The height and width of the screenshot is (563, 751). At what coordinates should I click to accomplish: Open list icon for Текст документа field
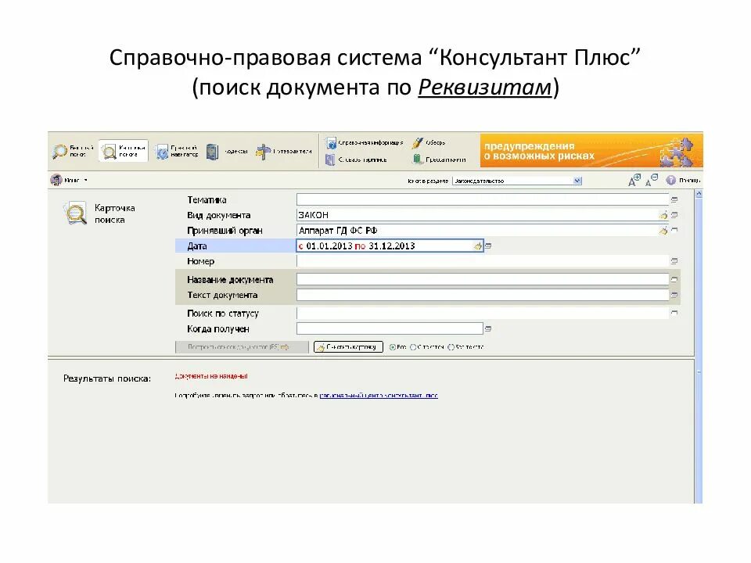point(674,296)
